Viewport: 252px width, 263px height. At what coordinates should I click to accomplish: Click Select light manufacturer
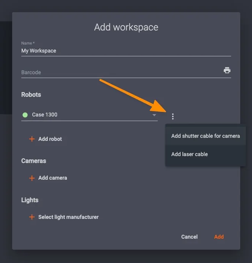[x=64, y=217]
